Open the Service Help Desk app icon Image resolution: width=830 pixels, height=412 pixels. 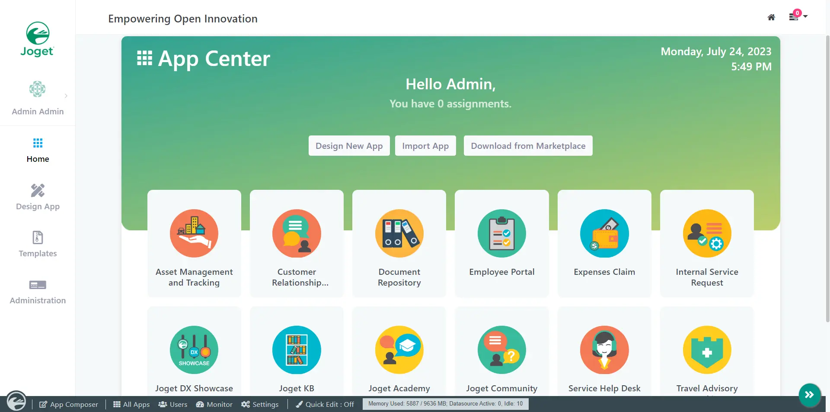[x=604, y=350]
